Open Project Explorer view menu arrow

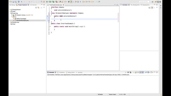(44, 7)
